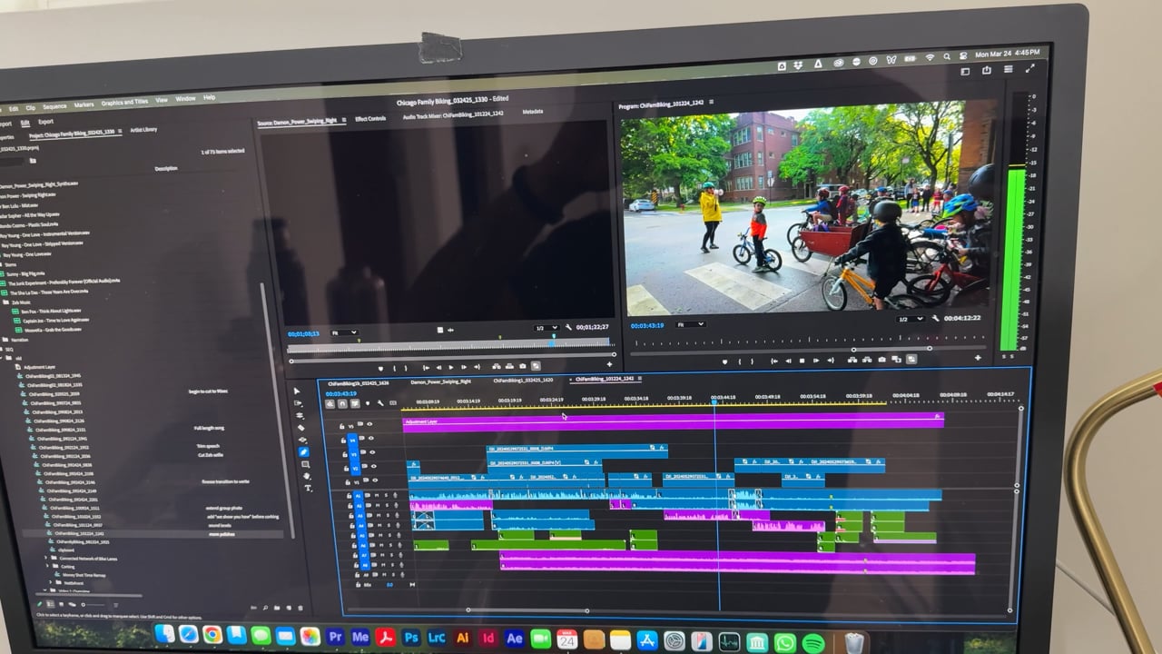Step back one frame in Program monitor
The width and height of the screenshot is (1162, 654).
pyautogui.click(x=787, y=361)
